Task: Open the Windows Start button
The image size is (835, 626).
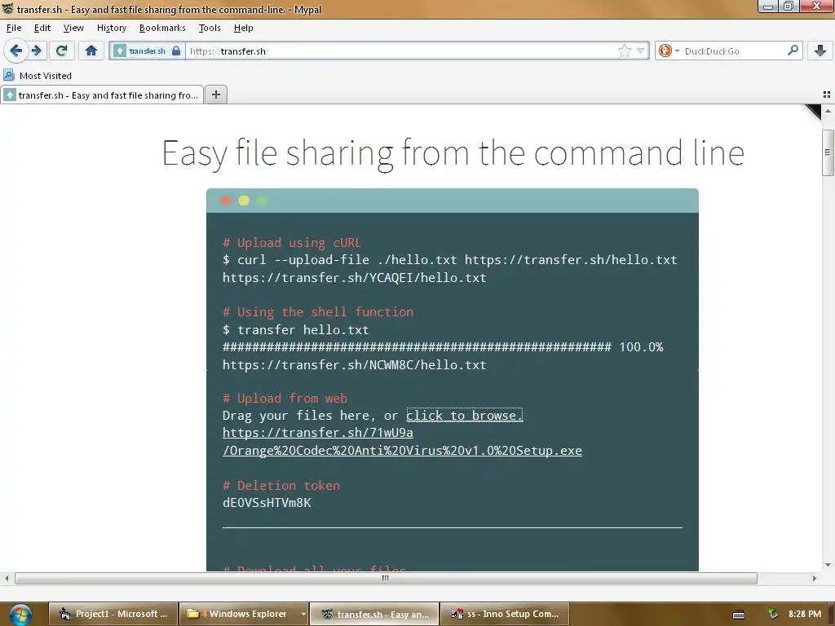Action: pos(20,615)
